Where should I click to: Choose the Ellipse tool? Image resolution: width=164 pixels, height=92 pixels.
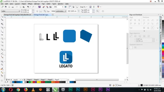pyautogui.click(x=2, y=42)
